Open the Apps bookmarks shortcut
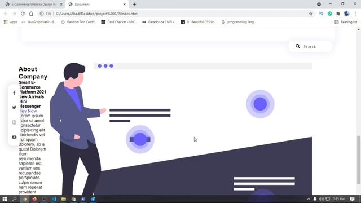Image resolution: width=361 pixels, height=203 pixels. pyautogui.click(x=10, y=22)
